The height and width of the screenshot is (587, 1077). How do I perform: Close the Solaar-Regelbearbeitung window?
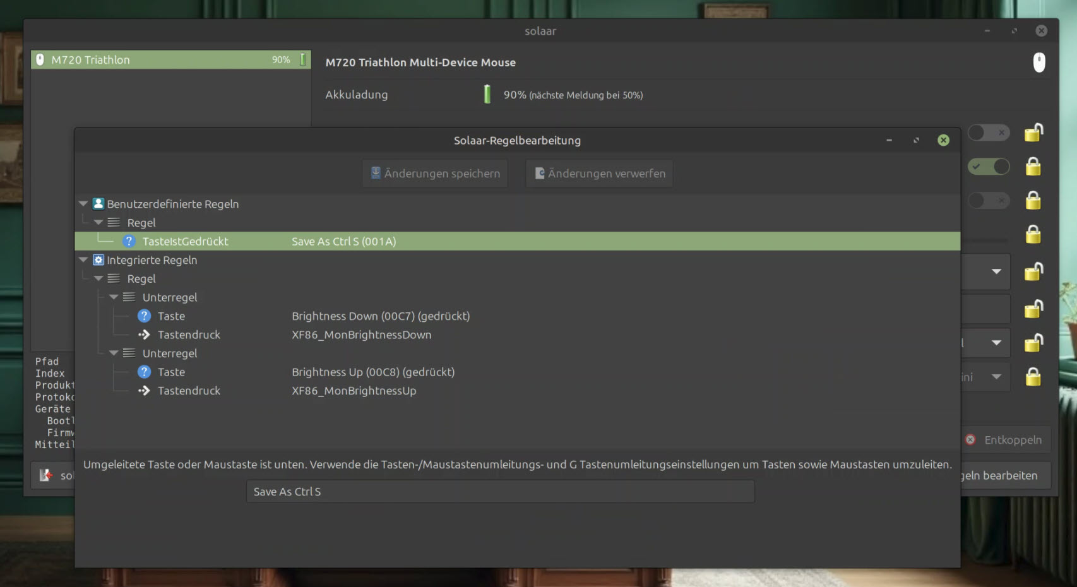click(943, 140)
